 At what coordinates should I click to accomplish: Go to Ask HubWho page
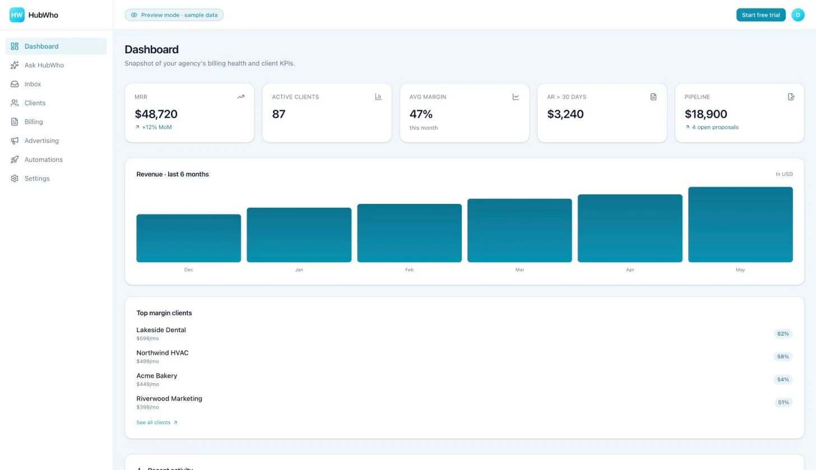coord(56,65)
